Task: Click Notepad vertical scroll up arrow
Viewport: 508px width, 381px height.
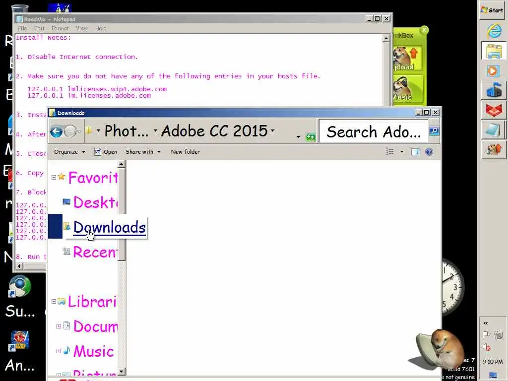Action: click(386, 39)
